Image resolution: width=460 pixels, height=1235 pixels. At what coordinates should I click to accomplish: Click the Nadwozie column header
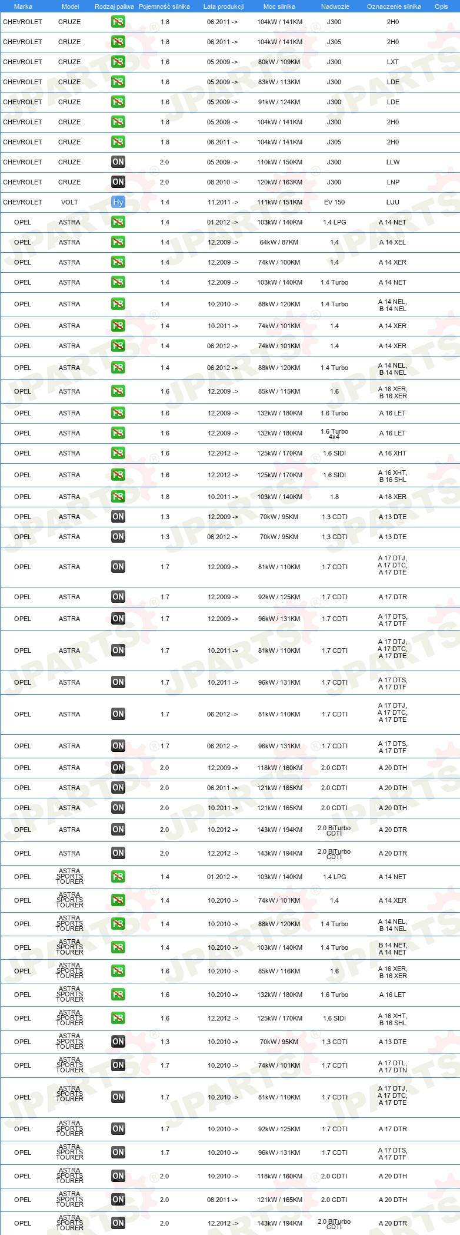pos(335,6)
